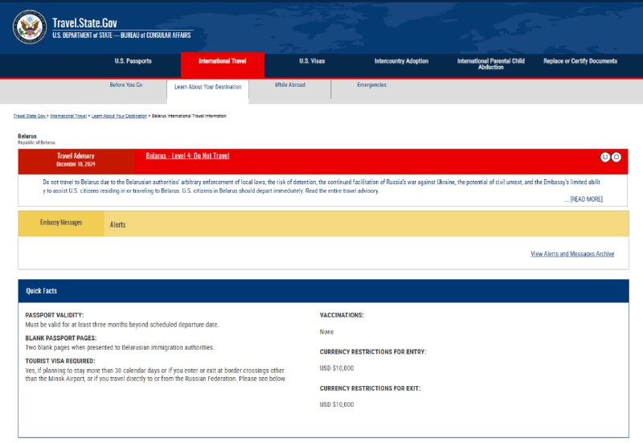Click the Republic of Belarus subtitle
Screen dimensions: 643x443
click(36, 143)
